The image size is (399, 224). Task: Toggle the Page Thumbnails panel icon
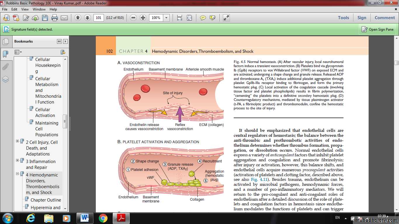pos(6,41)
